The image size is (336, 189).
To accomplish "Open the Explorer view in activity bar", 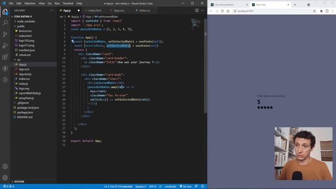I will click(5, 12).
